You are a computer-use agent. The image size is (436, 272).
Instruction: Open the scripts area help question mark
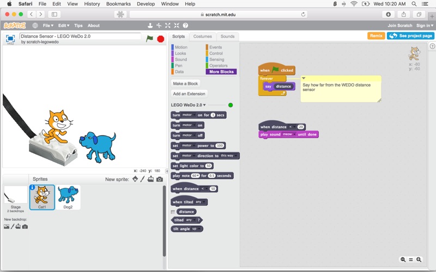[432, 46]
